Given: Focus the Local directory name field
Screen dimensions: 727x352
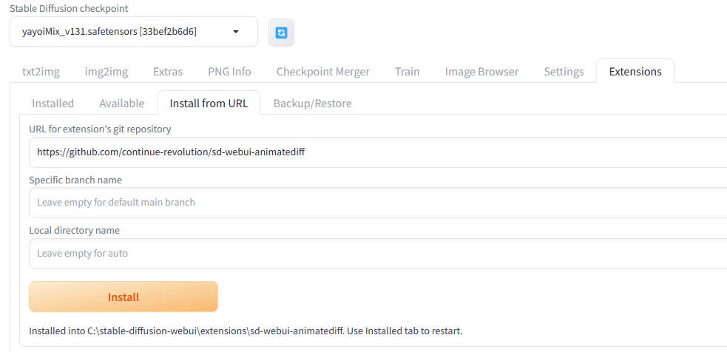Looking at the screenshot, I should [377, 254].
